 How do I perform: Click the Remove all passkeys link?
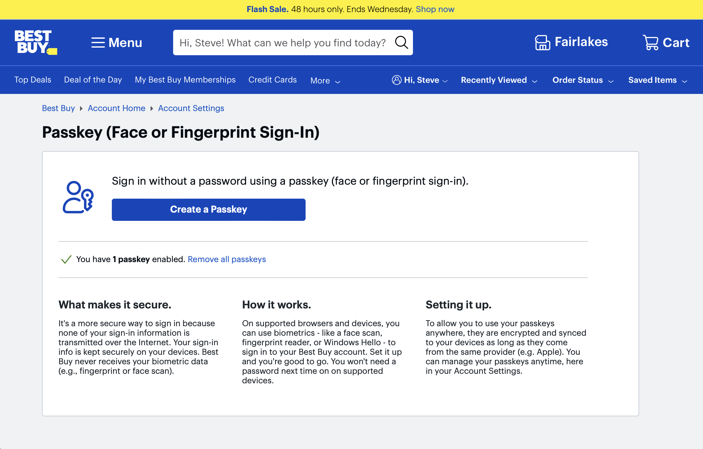(227, 259)
